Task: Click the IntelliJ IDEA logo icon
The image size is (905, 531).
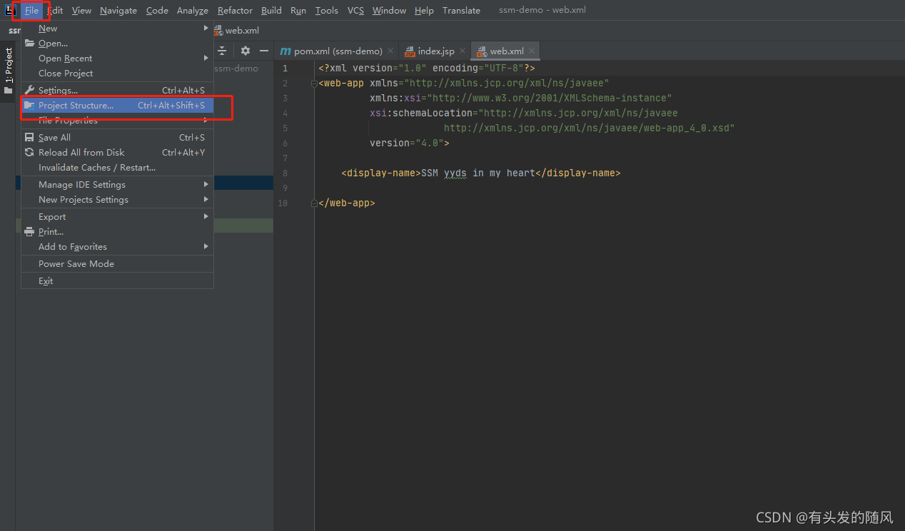Action: pos(10,10)
